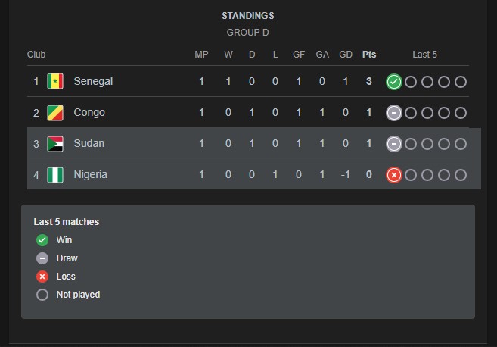
Task: Click the Senegal flag icon
Action: pyautogui.click(x=55, y=82)
